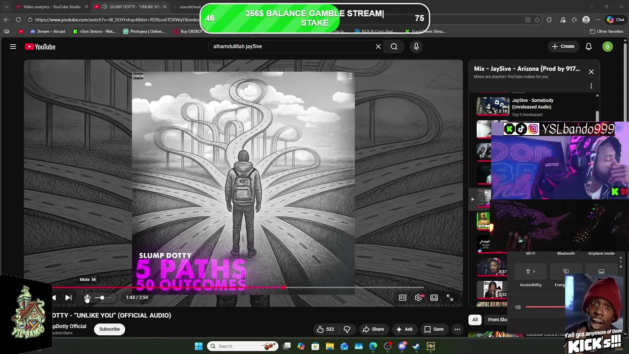Click the taskbar Search box
This screenshot has width=629, height=354.
[x=243, y=346]
